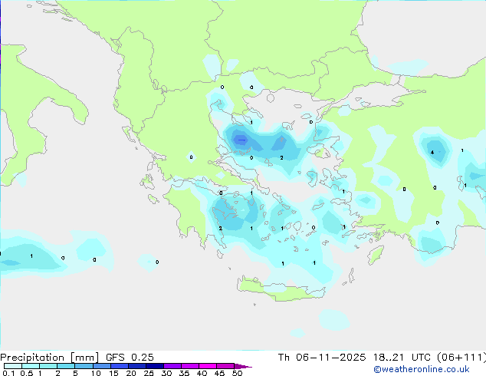Click the darkest blue precipitation core over Thessaly
Screen dimensions: 486x376
pos(241,140)
